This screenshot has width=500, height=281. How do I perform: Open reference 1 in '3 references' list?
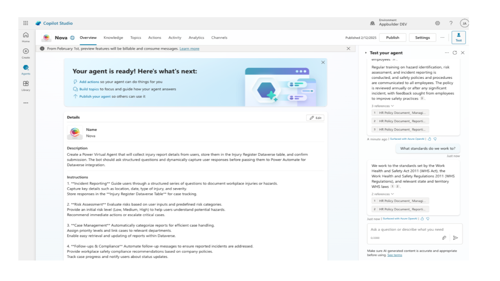click(400, 112)
